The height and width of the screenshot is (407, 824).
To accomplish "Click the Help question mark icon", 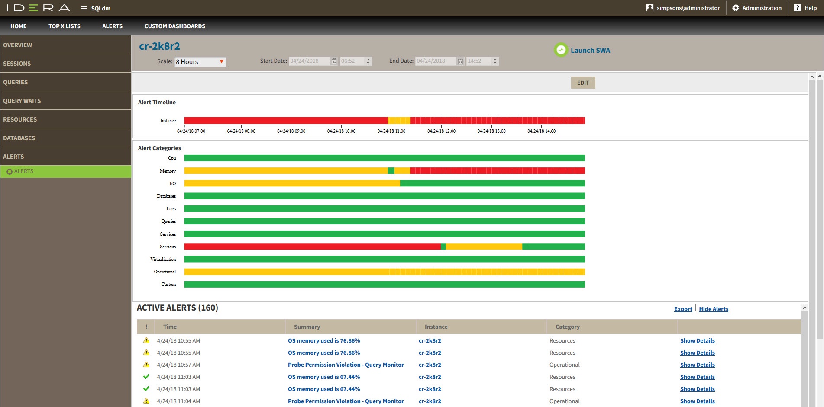I will click(797, 8).
